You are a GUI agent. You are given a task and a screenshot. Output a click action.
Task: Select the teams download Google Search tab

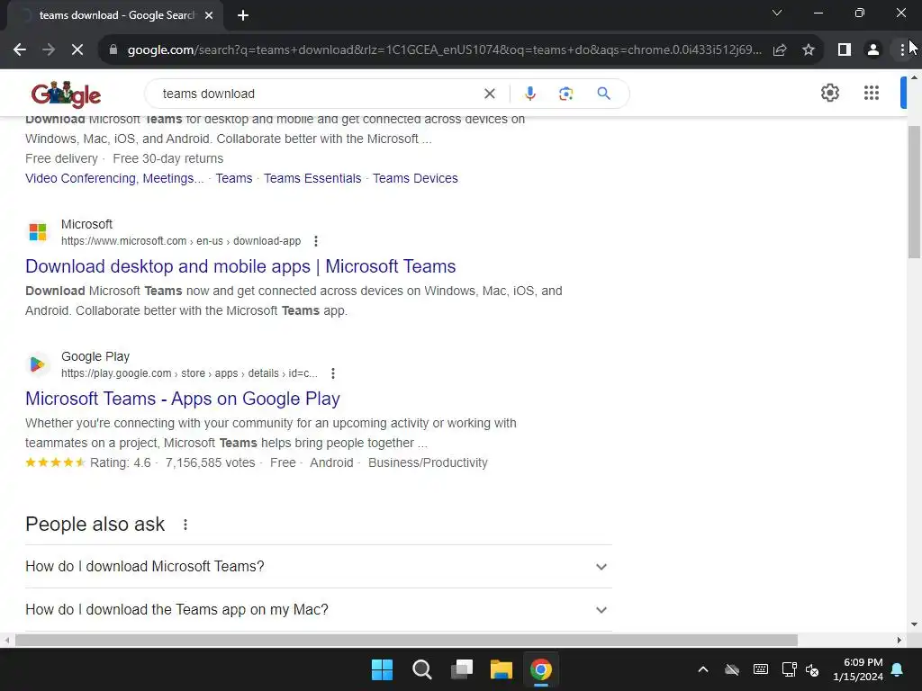[x=115, y=15]
